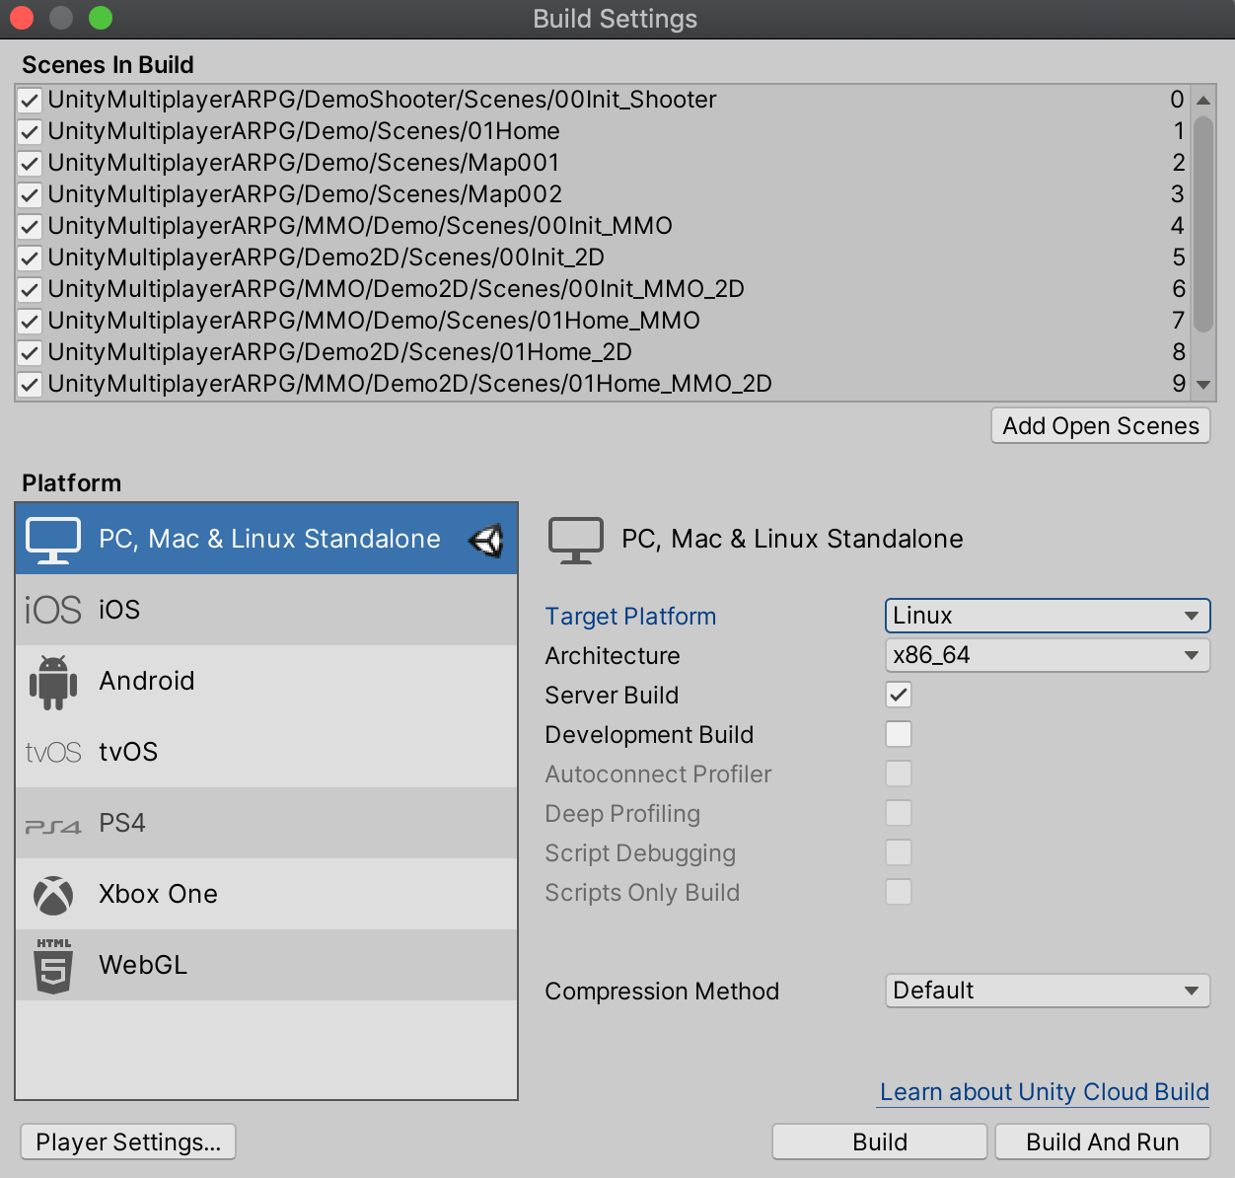
Task: Open the Architecture dropdown
Action: click(1047, 655)
